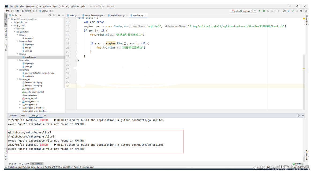Screen dimensions: 314x173
Task: Collapse all in Project panel
Action: coord(54,15)
